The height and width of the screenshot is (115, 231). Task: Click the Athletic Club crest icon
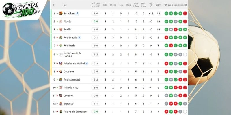pos(61,87)
